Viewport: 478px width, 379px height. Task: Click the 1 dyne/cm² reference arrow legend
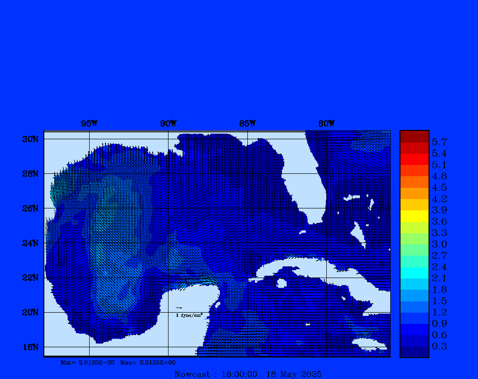pyautogui.click(x=189, y=312)
